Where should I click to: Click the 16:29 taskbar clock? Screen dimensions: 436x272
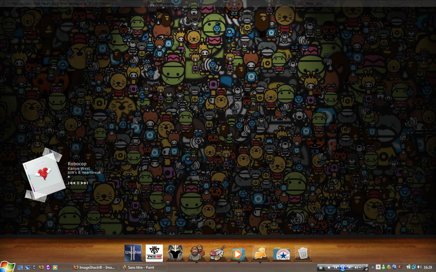(x=428, y=267)
